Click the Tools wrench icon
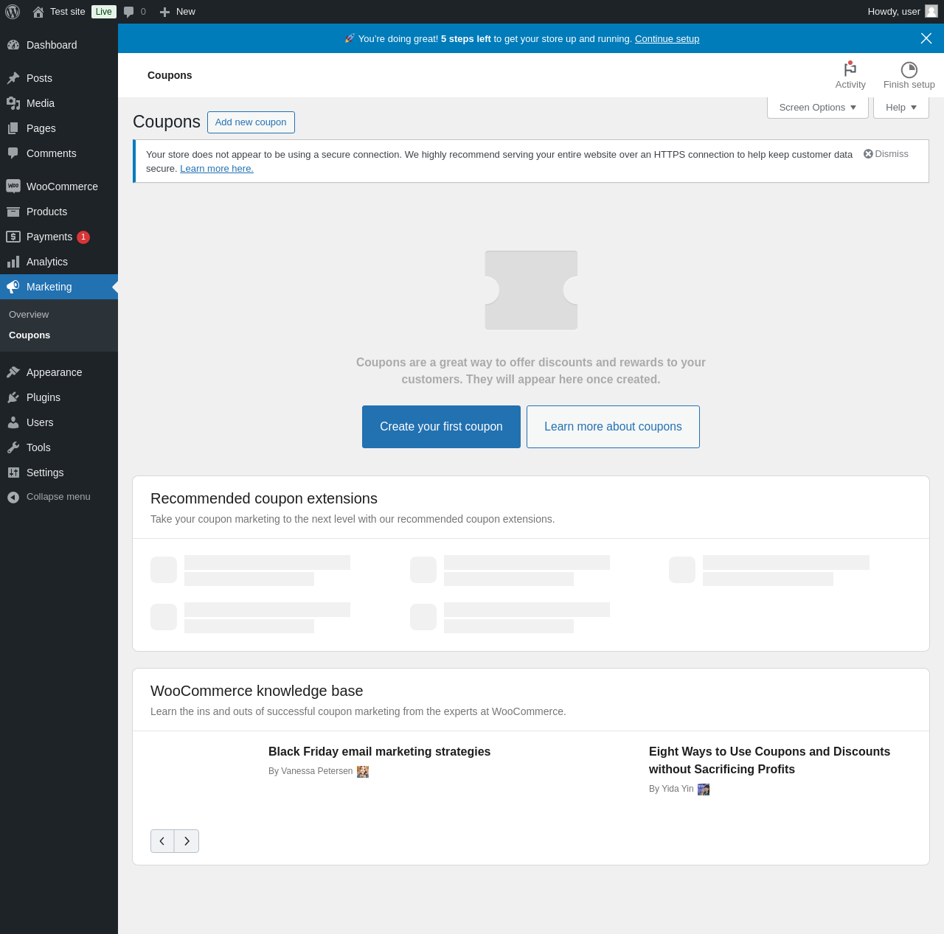 13,447
